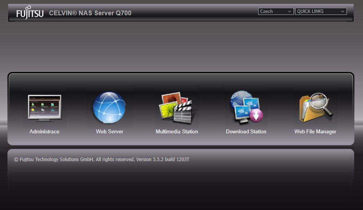
Task: Click the Administrace label
Action: pyautogui.click(x=44, y=131)
